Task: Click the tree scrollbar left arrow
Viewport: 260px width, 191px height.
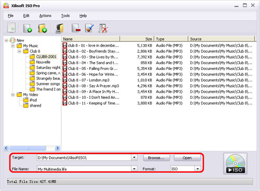Action: click(x=6, y=148)
